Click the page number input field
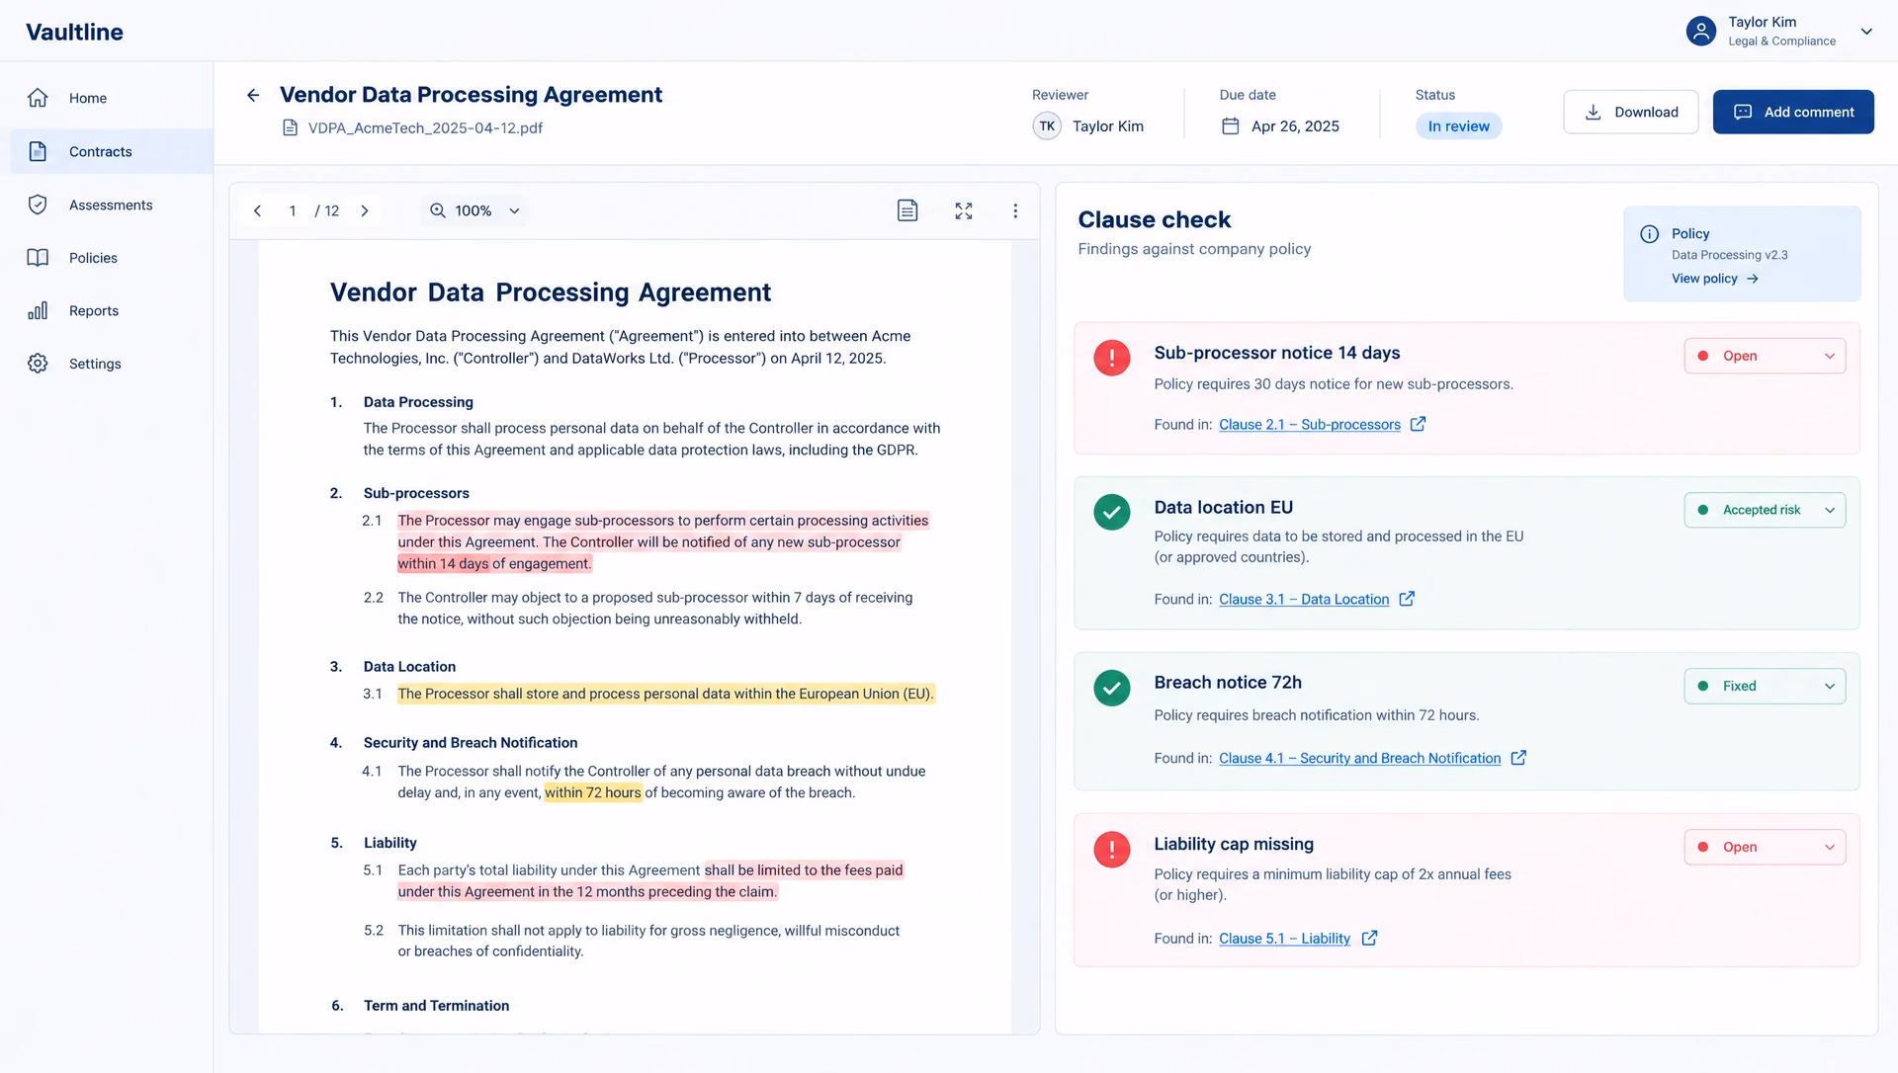The width and height of the screenshot is (1898, 1073). pyautogui.click(x=293, y=210)
